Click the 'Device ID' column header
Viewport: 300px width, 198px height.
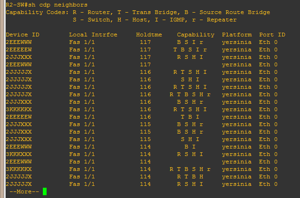22,35
